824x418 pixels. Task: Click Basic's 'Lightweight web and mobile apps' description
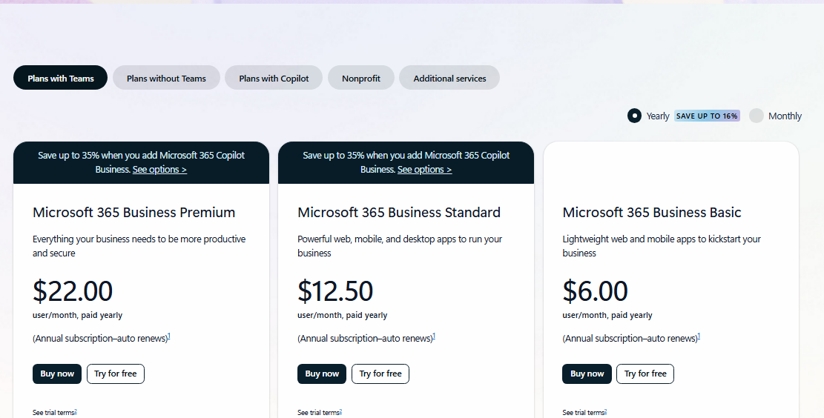(662, 246)
